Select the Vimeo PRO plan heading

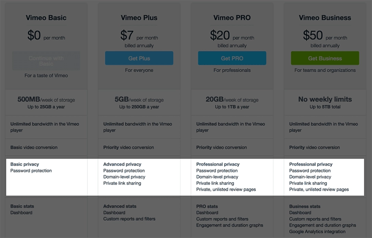coord(232,18)
